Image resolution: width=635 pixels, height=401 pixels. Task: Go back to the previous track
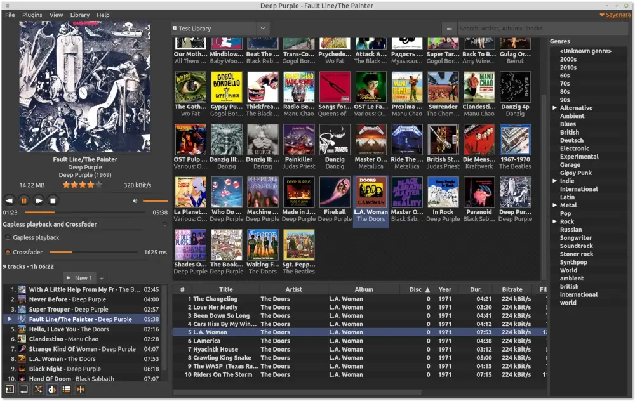(x=10, y=201)
